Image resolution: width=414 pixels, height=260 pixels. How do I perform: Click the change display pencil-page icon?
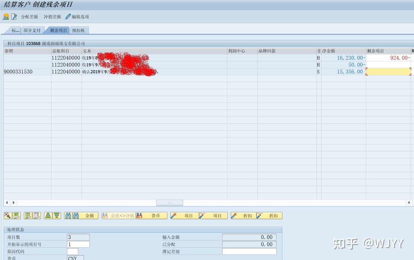tap(14, 17)
